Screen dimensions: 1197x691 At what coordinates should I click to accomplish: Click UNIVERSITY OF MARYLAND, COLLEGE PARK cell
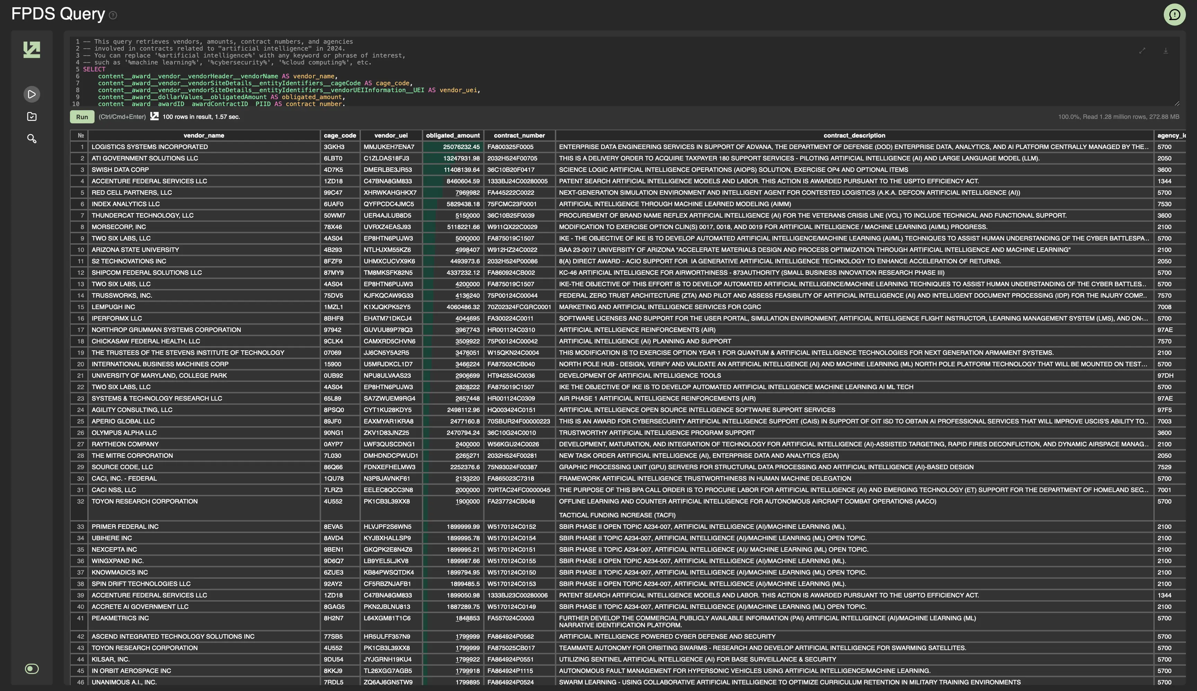[204, 375]
